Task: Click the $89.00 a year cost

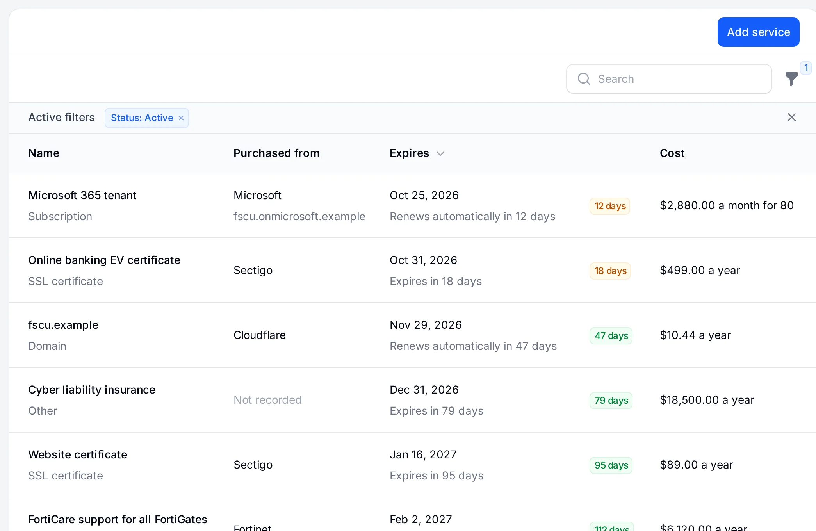Action: pos(697,465)
